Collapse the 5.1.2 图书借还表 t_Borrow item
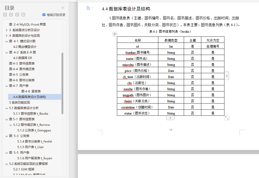The width and height of the screenshot is (259, 178). click(x=11, y=125)
